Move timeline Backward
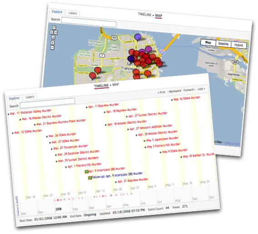Image resolution: width=258 pixels, height=234 pixels. (x=174, y=91)
